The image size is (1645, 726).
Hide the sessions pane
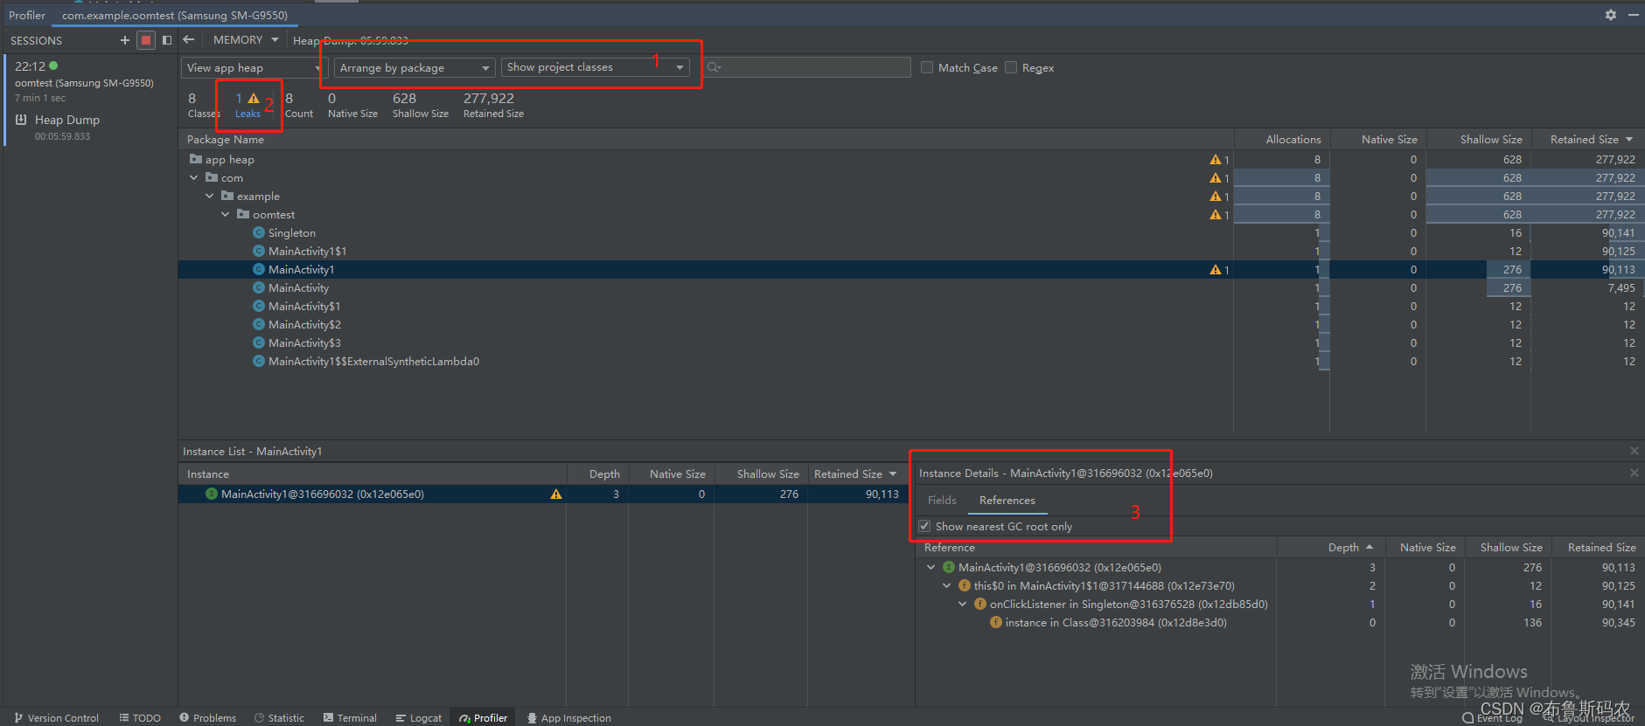pyautogui.click(x=166, y=40)
